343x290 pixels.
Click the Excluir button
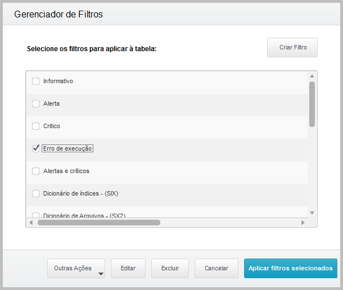coord(170,269)
